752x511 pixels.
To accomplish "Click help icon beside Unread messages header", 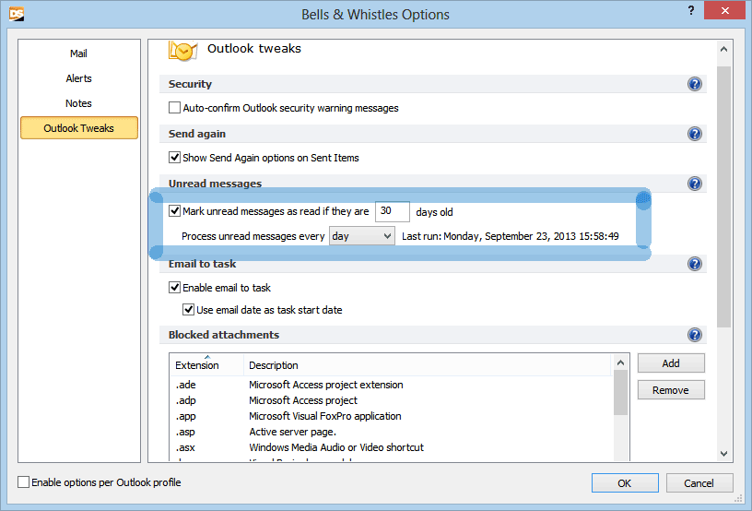I will (695, 184).
